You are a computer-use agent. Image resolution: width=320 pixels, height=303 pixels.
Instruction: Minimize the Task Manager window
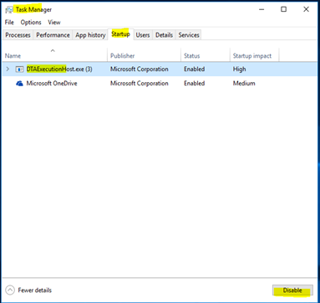click(x=262, y=9)
